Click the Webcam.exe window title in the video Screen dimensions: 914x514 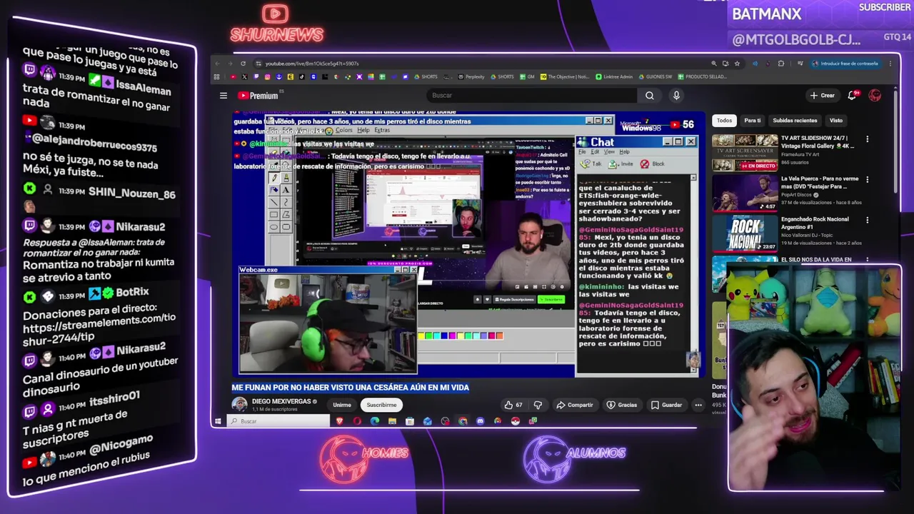(258, 270)
